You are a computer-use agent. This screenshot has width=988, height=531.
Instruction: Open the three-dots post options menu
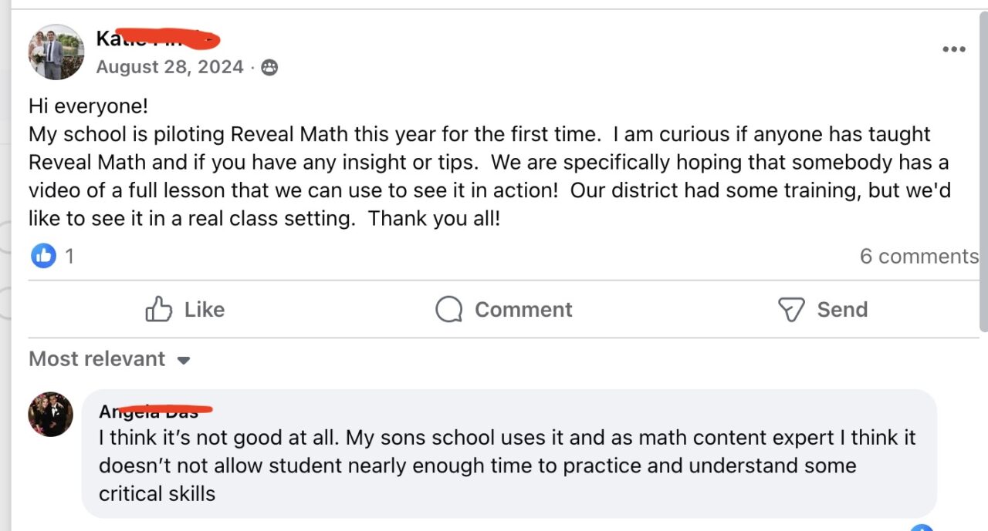point(953,49)
